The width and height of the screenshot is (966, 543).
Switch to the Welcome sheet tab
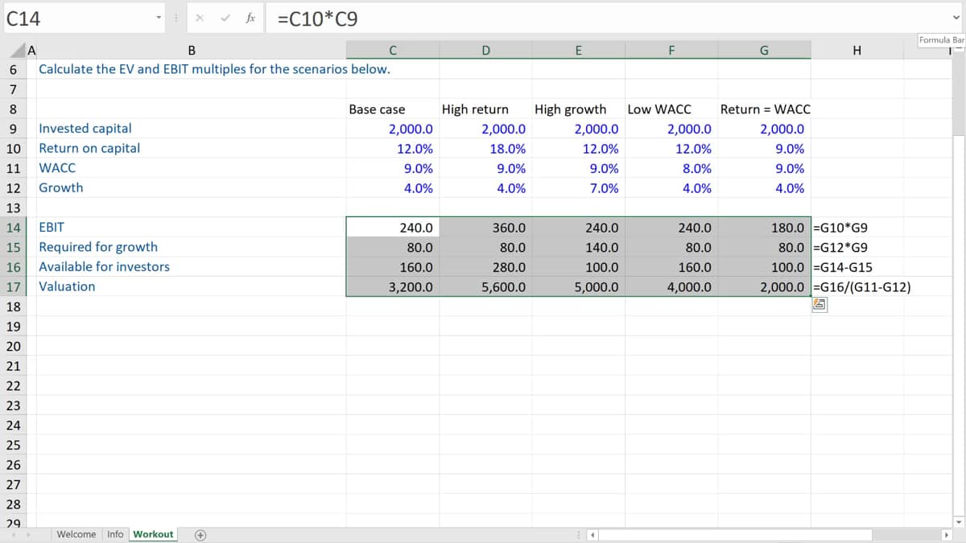76,534
